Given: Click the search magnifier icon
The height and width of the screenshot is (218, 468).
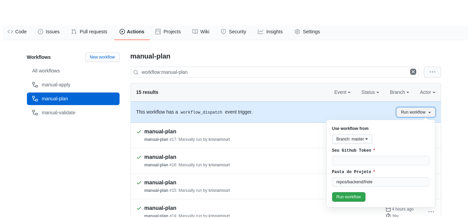Looking at the screenshot, I should (136, 72).
